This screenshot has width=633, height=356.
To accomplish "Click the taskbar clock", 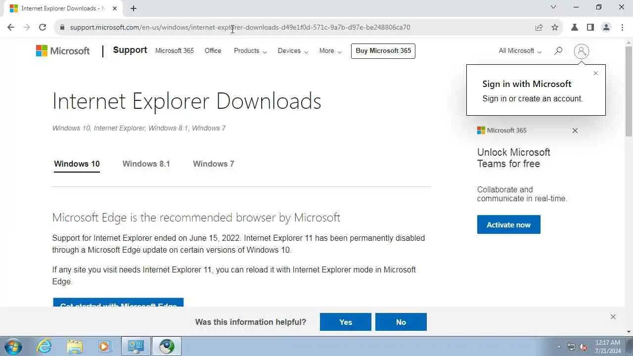I will click(608, 347).
